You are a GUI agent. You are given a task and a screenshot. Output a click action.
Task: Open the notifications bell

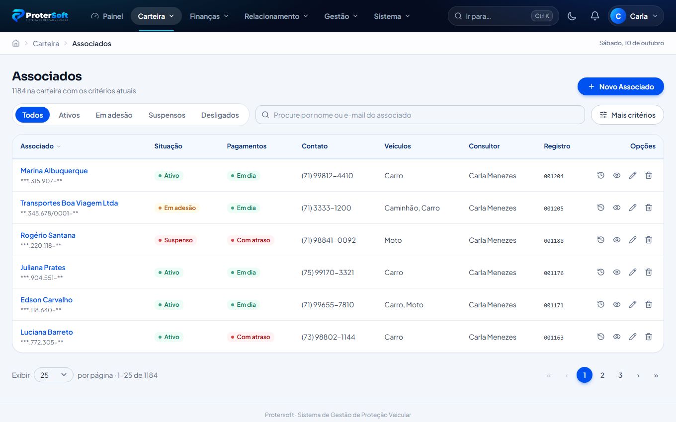[595, 16]
